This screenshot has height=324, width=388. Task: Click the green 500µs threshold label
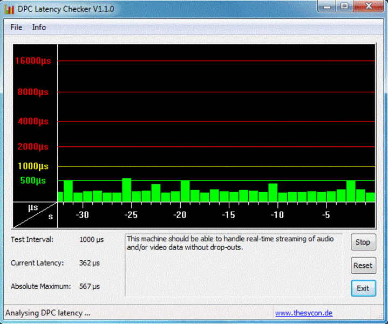point(33,180)
